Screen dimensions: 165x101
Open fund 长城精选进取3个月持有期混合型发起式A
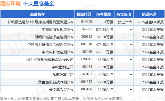pyautogui.click(x=40, y=22)
